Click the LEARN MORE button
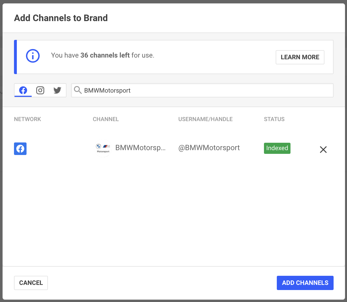Screen dimensions: 347x302 (x=300, y=57)
